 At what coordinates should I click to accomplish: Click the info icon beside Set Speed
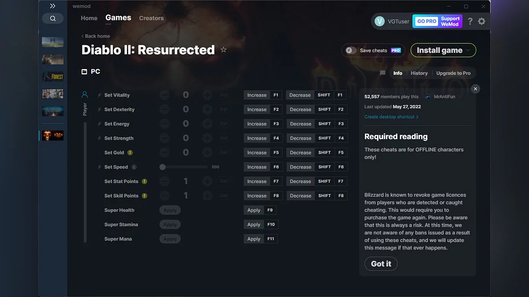(x=134, y=167)
